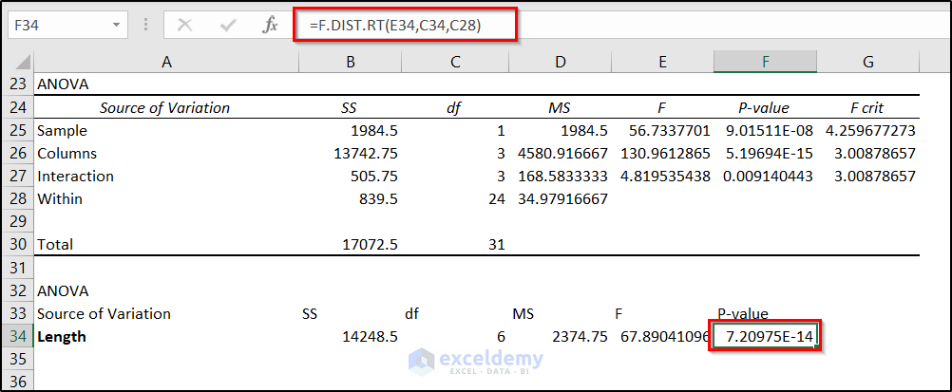Click the 'ANOVA' cell in row 23
The image size is (952, 392).
pos(63,84)
